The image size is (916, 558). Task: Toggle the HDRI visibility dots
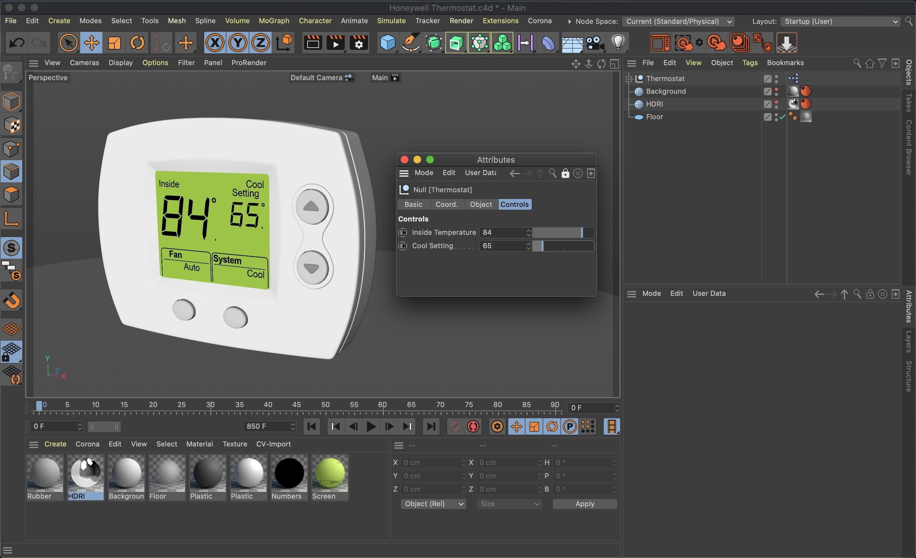pyautogui.click(x=776, y=104)
